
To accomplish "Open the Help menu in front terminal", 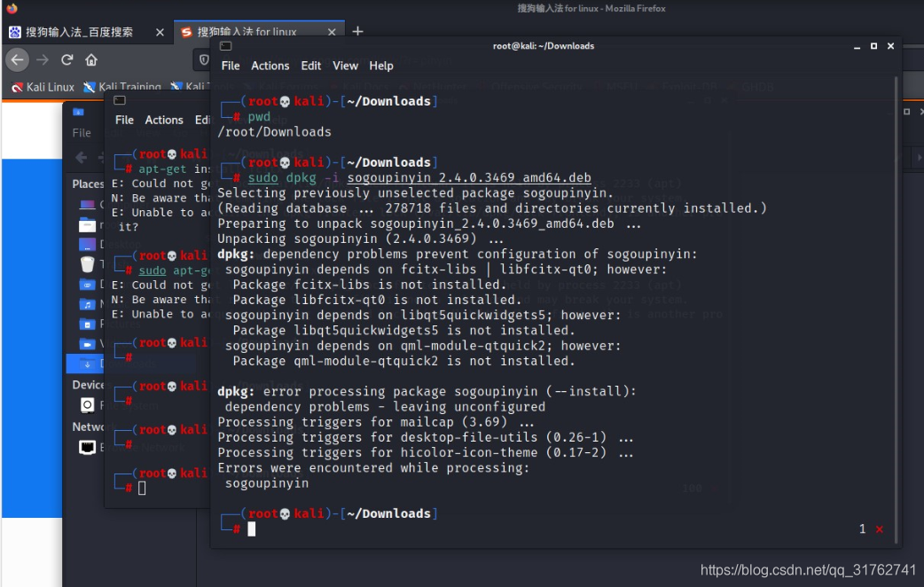I will pyautogui.click(x=380, y=66).
